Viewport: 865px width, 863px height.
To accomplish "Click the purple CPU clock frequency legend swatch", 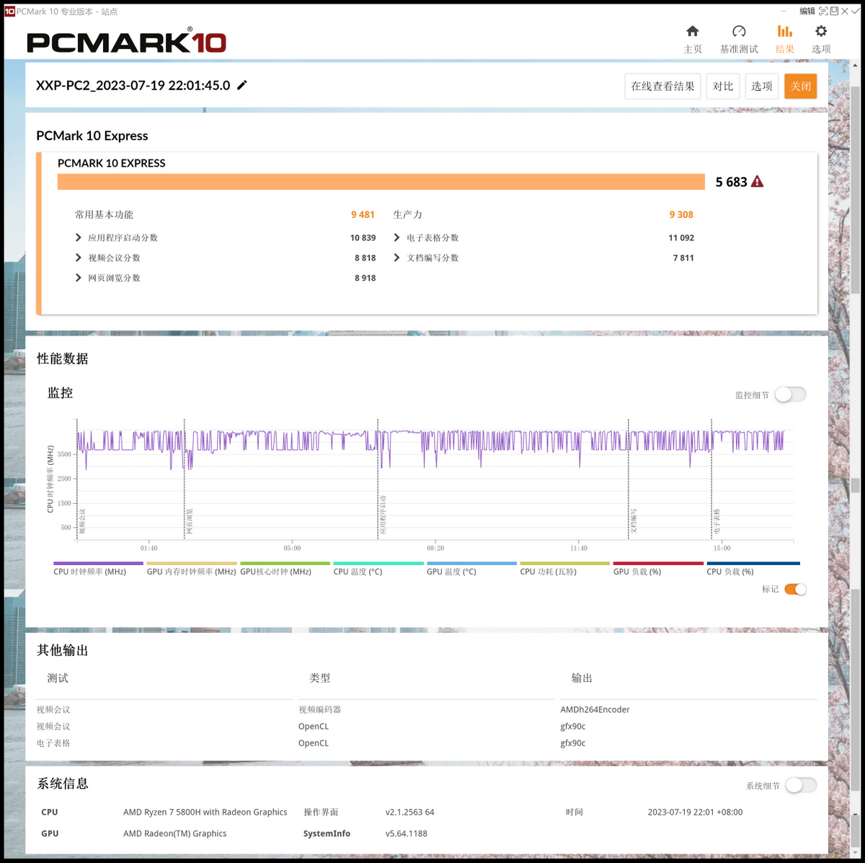I will click(x=98, y=564).
